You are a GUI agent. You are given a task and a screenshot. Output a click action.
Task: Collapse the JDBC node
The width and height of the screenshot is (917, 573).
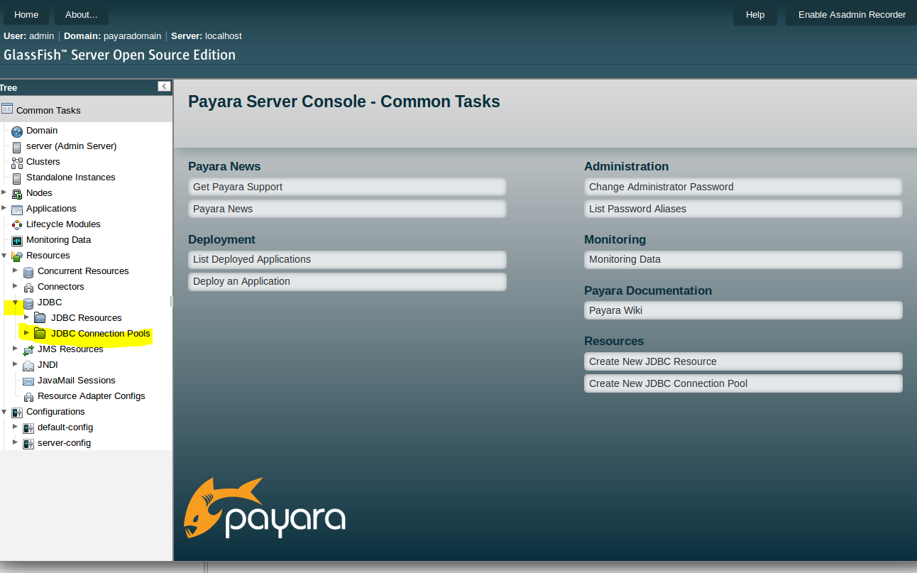pyautogui.click(x=15, y=302)
